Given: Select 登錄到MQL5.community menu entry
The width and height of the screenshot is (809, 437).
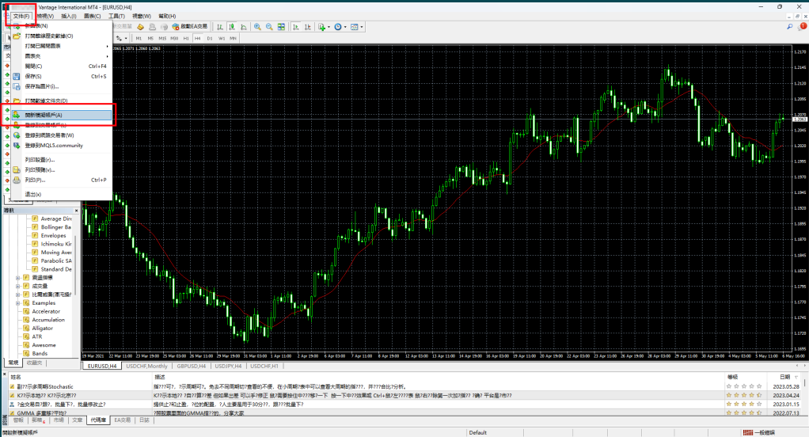Looking at the screenshot, I should coord(54,145).
